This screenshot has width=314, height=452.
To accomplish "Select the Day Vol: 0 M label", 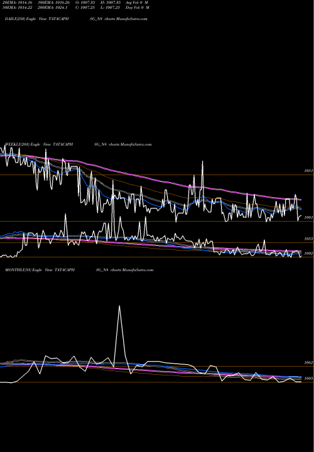I will tap(138, 8).
